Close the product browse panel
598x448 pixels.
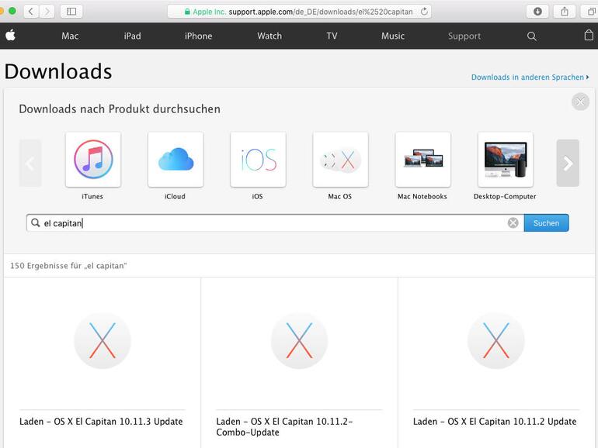tap(580, 102)
